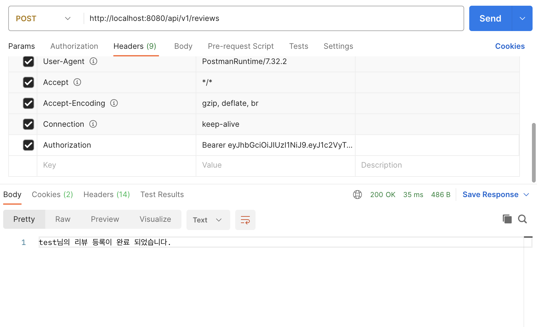
Task: Open the request Settings tab
Action: point(338,46)
